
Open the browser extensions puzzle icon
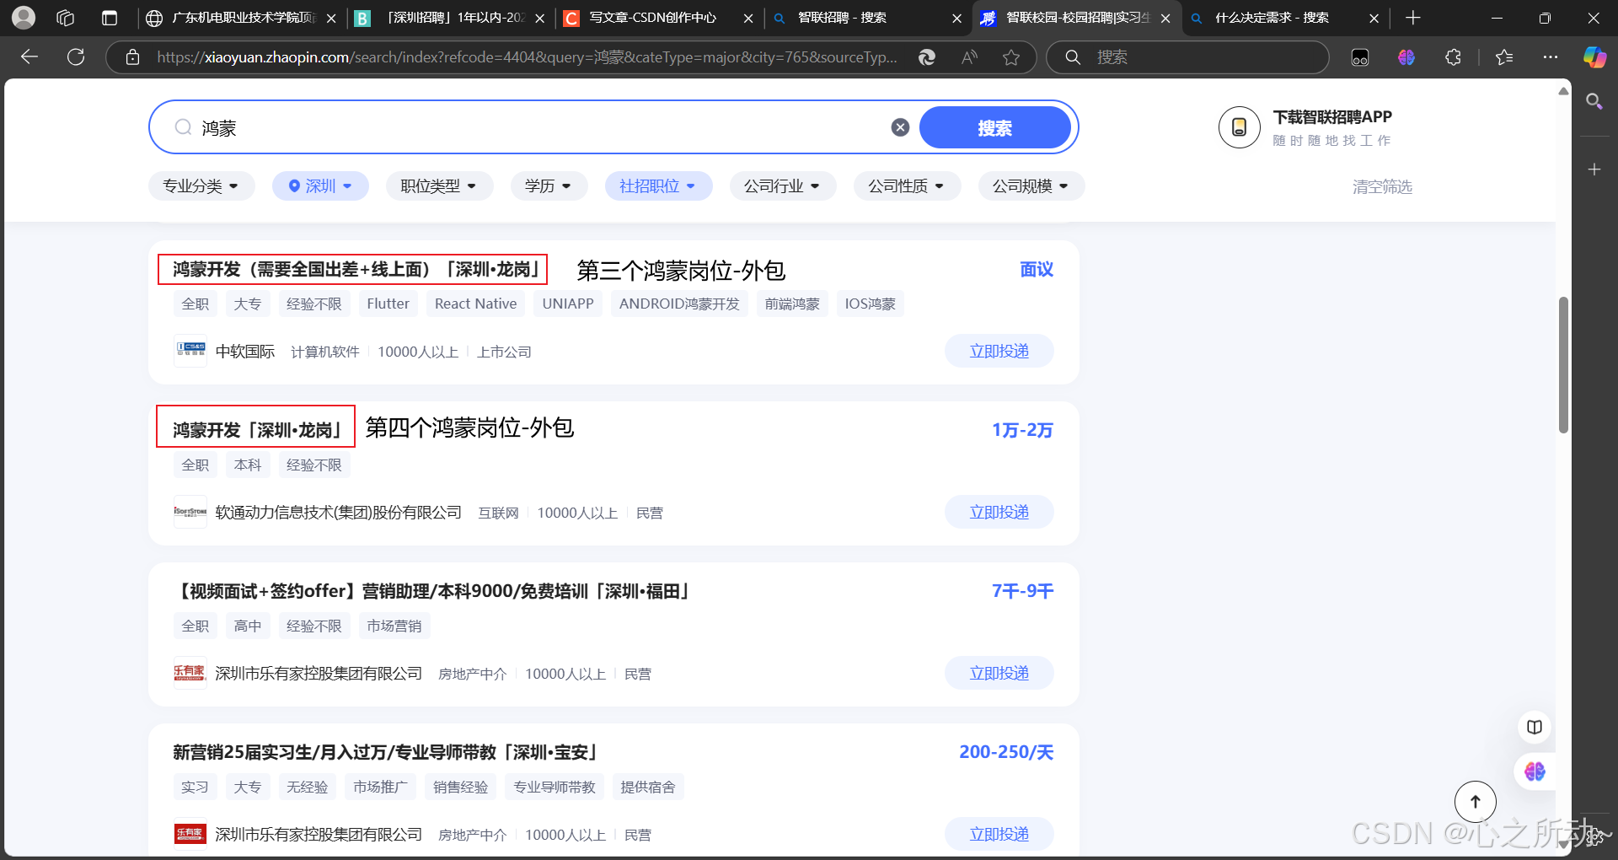click(x=1453, y=56)
